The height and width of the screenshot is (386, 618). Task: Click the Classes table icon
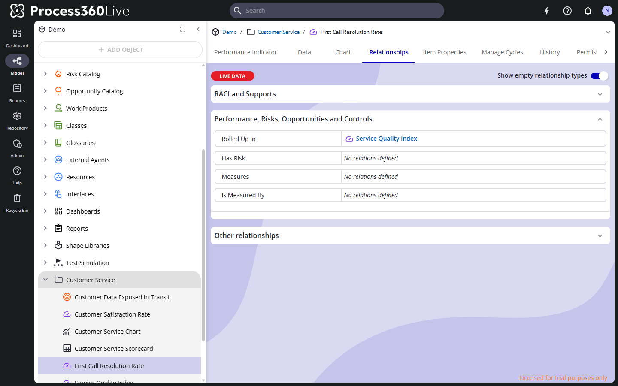coord(58,125)
